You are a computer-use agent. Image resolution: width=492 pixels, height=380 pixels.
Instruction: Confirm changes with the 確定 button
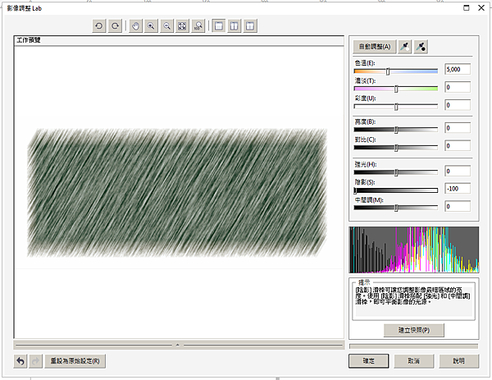coord(367,360)
